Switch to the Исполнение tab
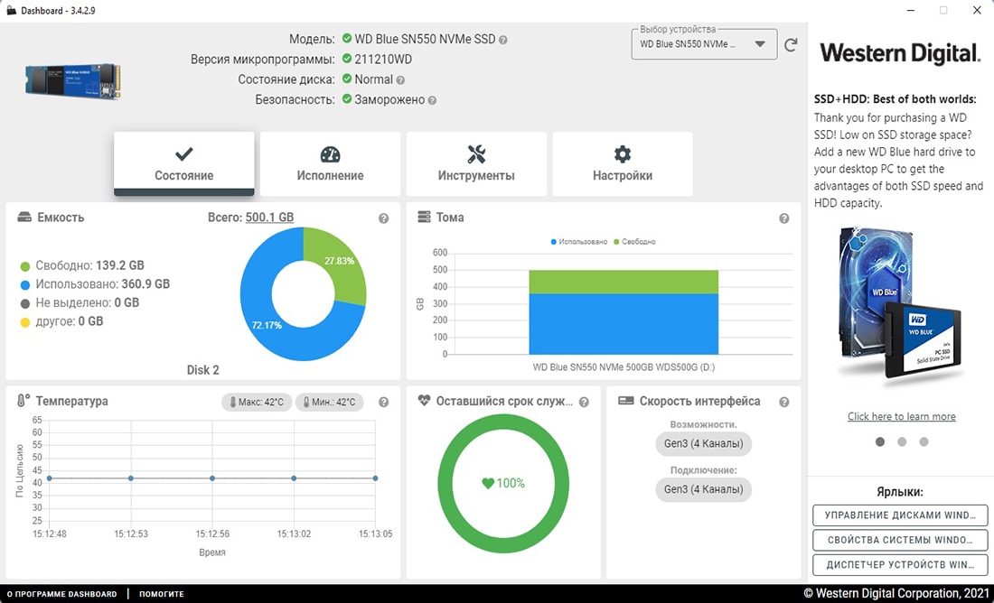 [x=330, y=164]
